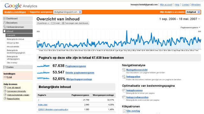204x114 pixels.
Task: Click help icon beside Conversion University
Action: pos(5,91)
